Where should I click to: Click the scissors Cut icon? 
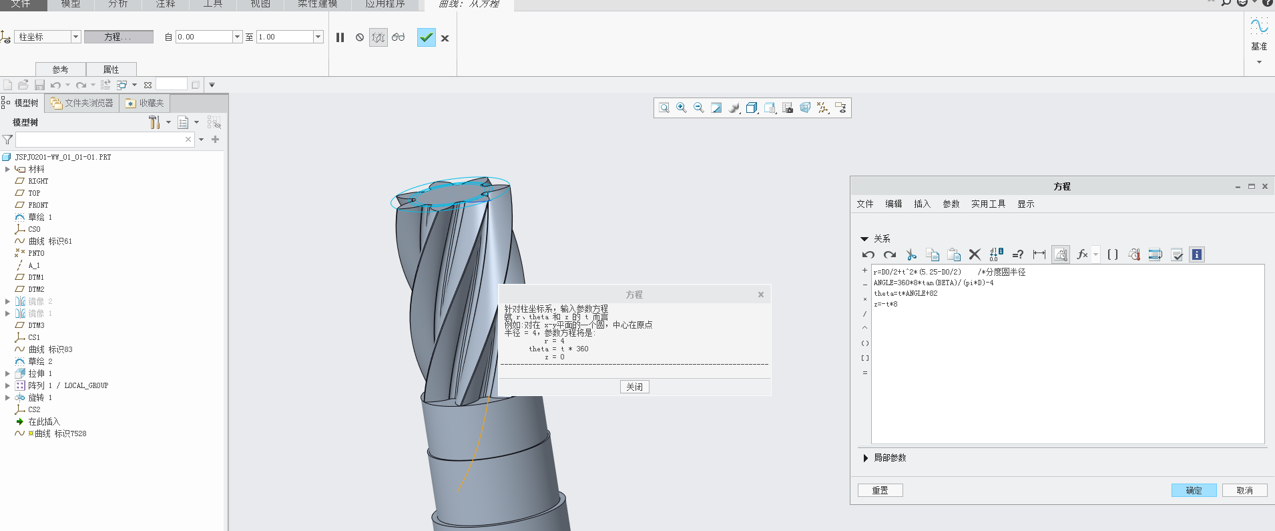pos(911,254)
